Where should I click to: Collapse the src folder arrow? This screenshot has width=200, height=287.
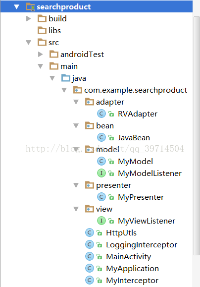coord(29,43)
